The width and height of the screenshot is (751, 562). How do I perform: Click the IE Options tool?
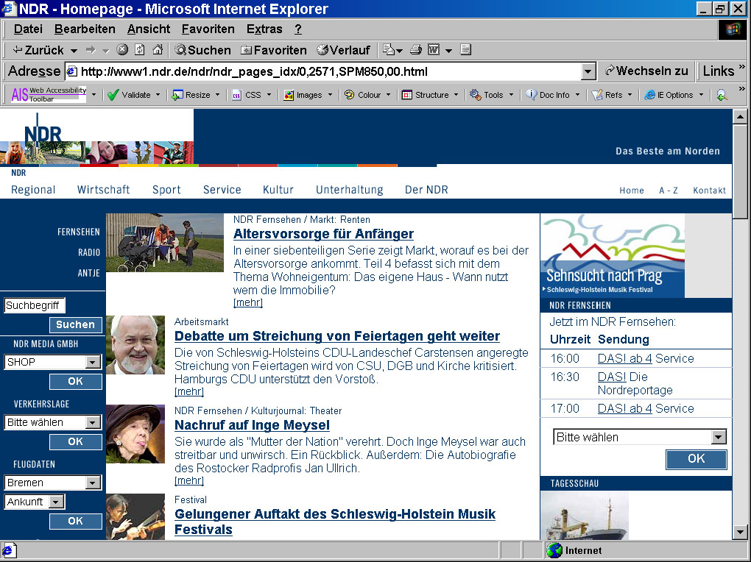[669, 95]
